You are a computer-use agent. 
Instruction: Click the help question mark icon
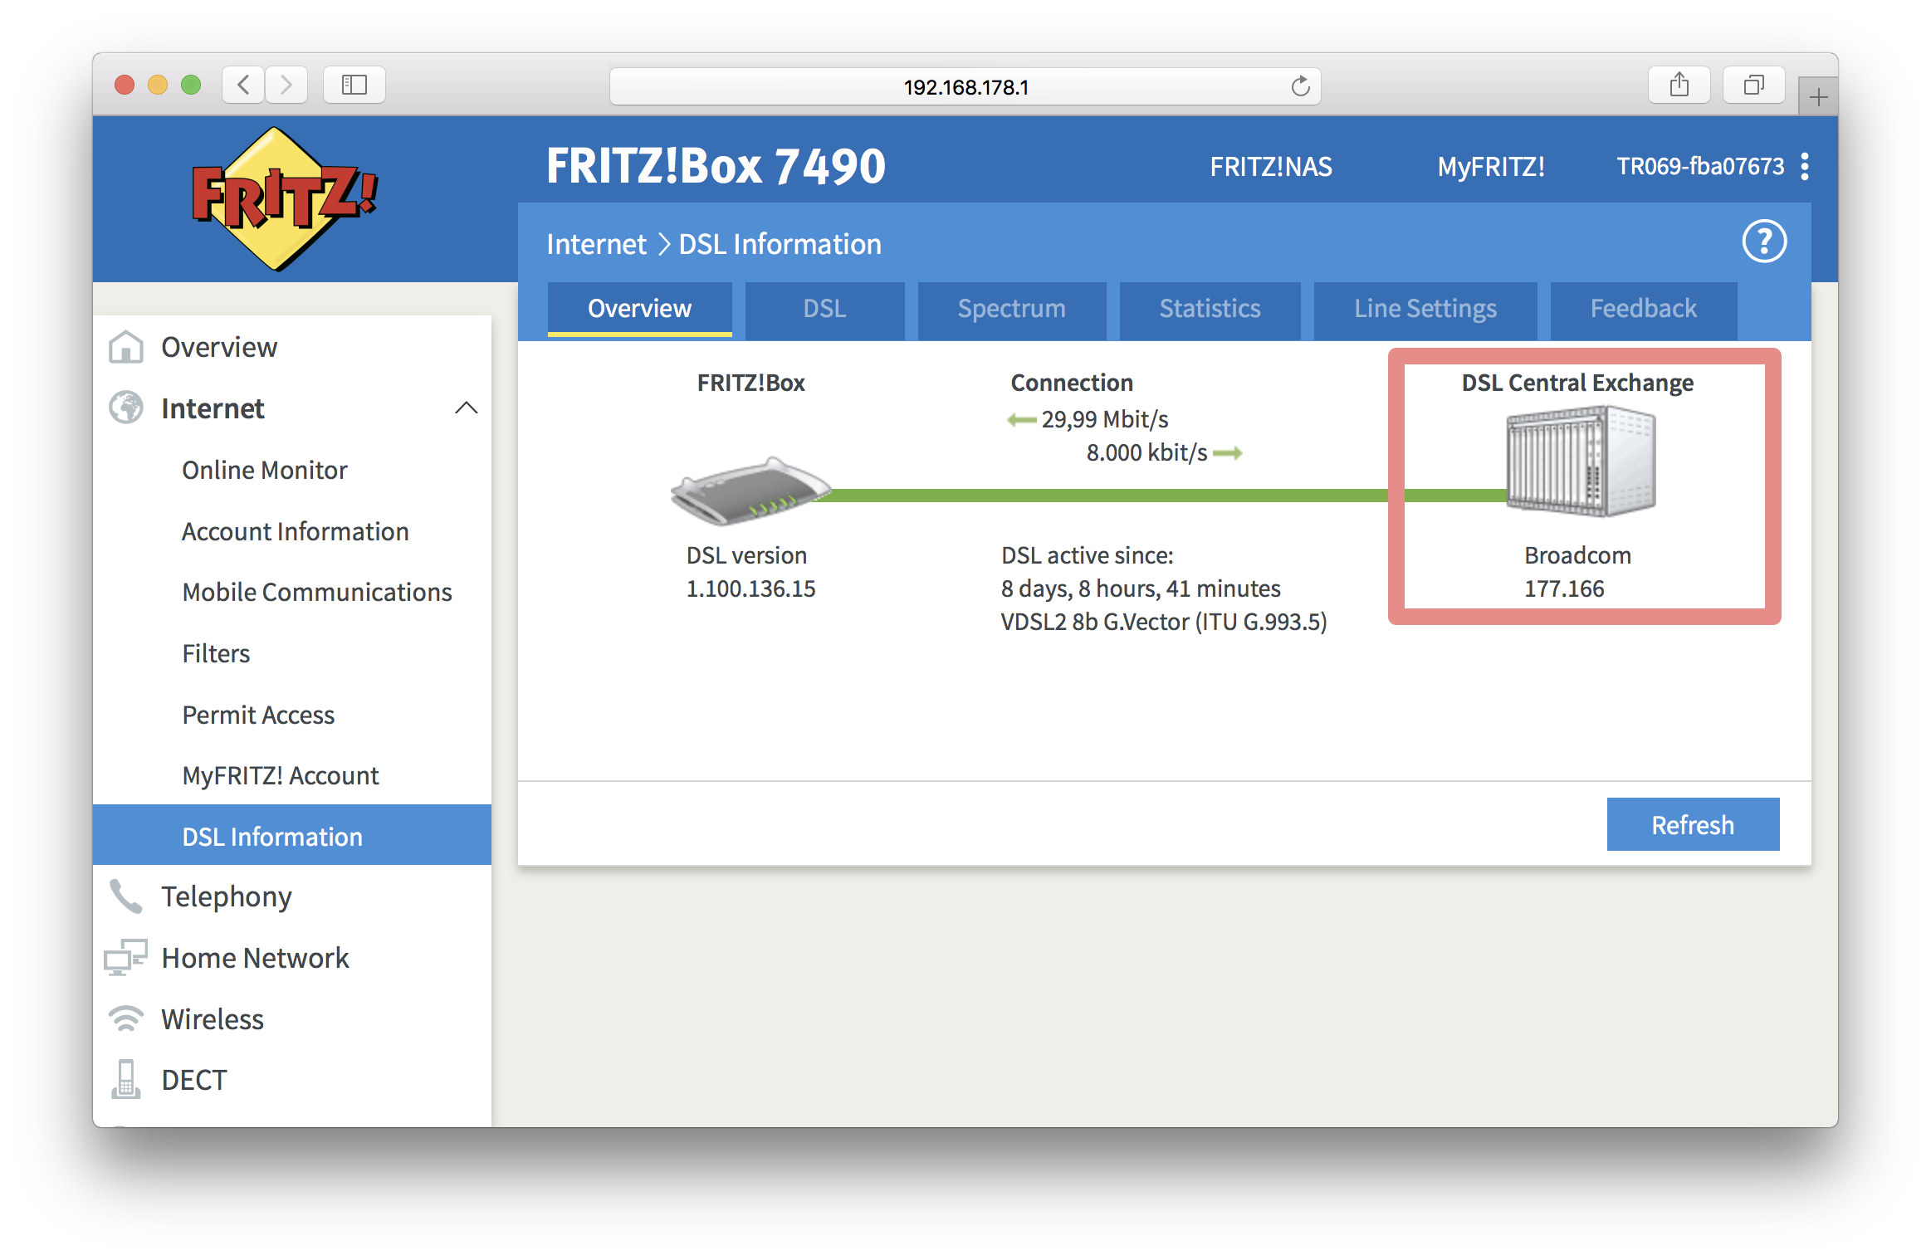(1764, 242)
